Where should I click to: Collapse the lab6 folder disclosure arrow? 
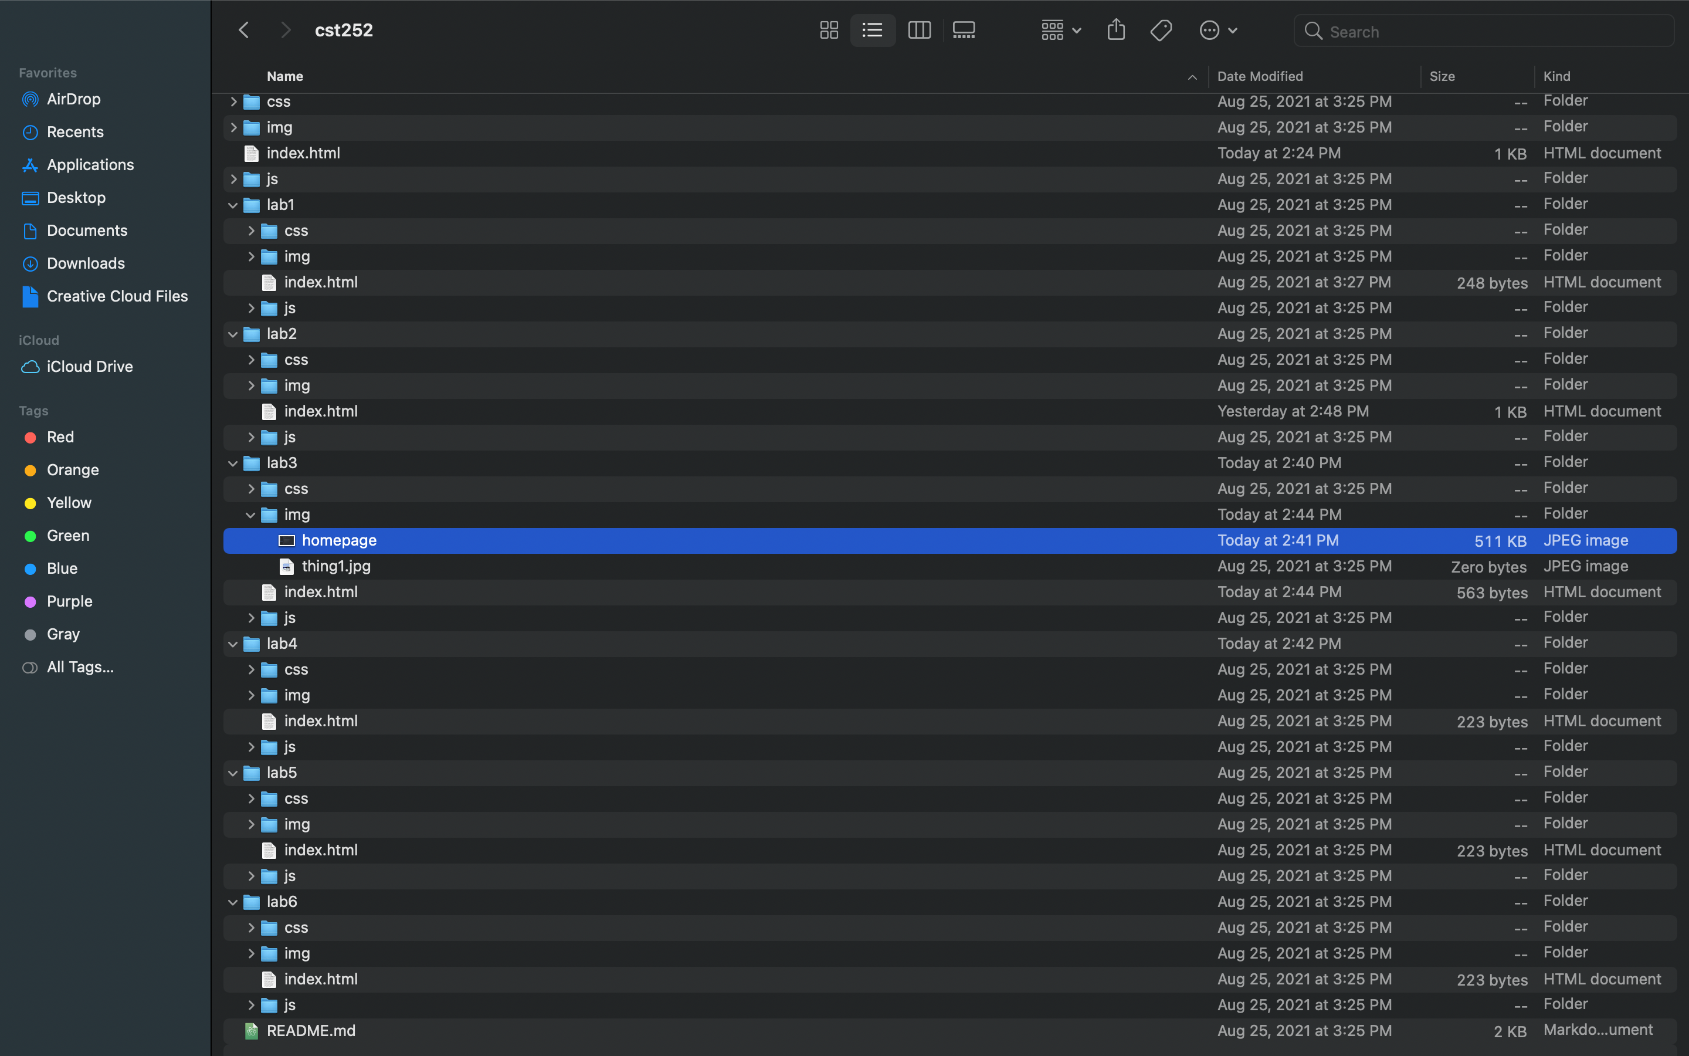[x=233, y=902]
